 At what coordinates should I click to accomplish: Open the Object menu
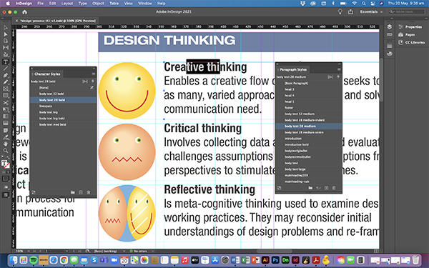pos(98,4)
